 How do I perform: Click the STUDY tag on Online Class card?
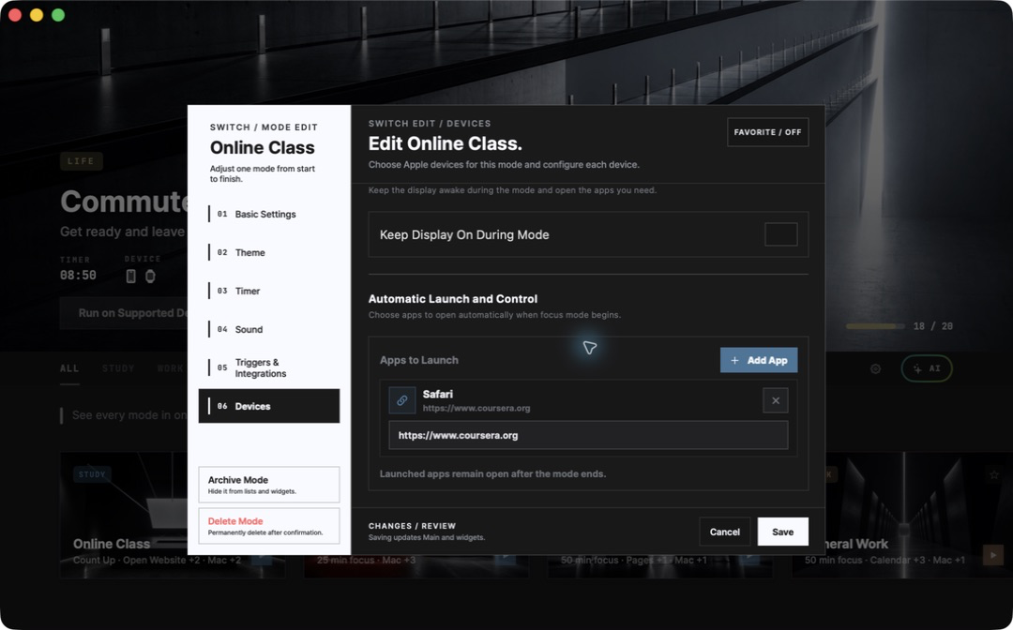coord(92,474)
